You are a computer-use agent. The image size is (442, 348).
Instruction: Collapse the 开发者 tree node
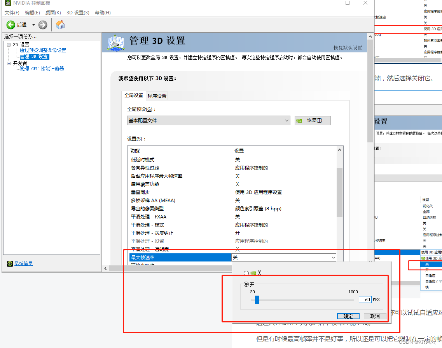point(9,63)
